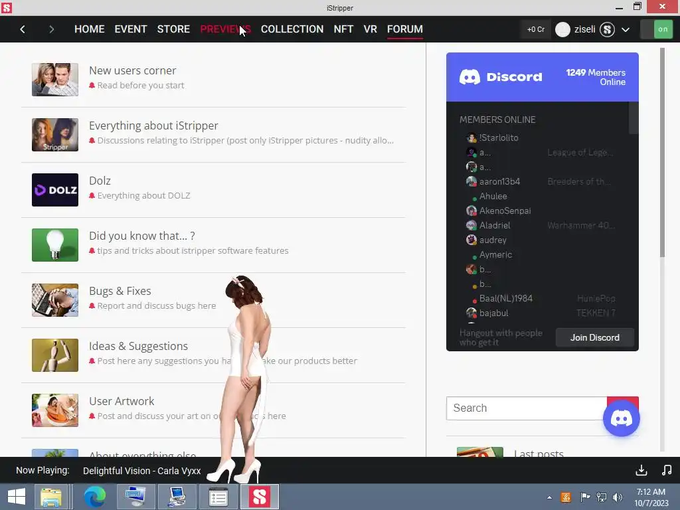Click the +0 Cr credits button
This screenshot has width=680, height=510.
536,29
